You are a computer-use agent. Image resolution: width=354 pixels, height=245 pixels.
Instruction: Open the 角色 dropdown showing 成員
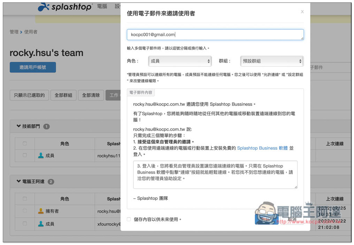[x=179, y=61]
